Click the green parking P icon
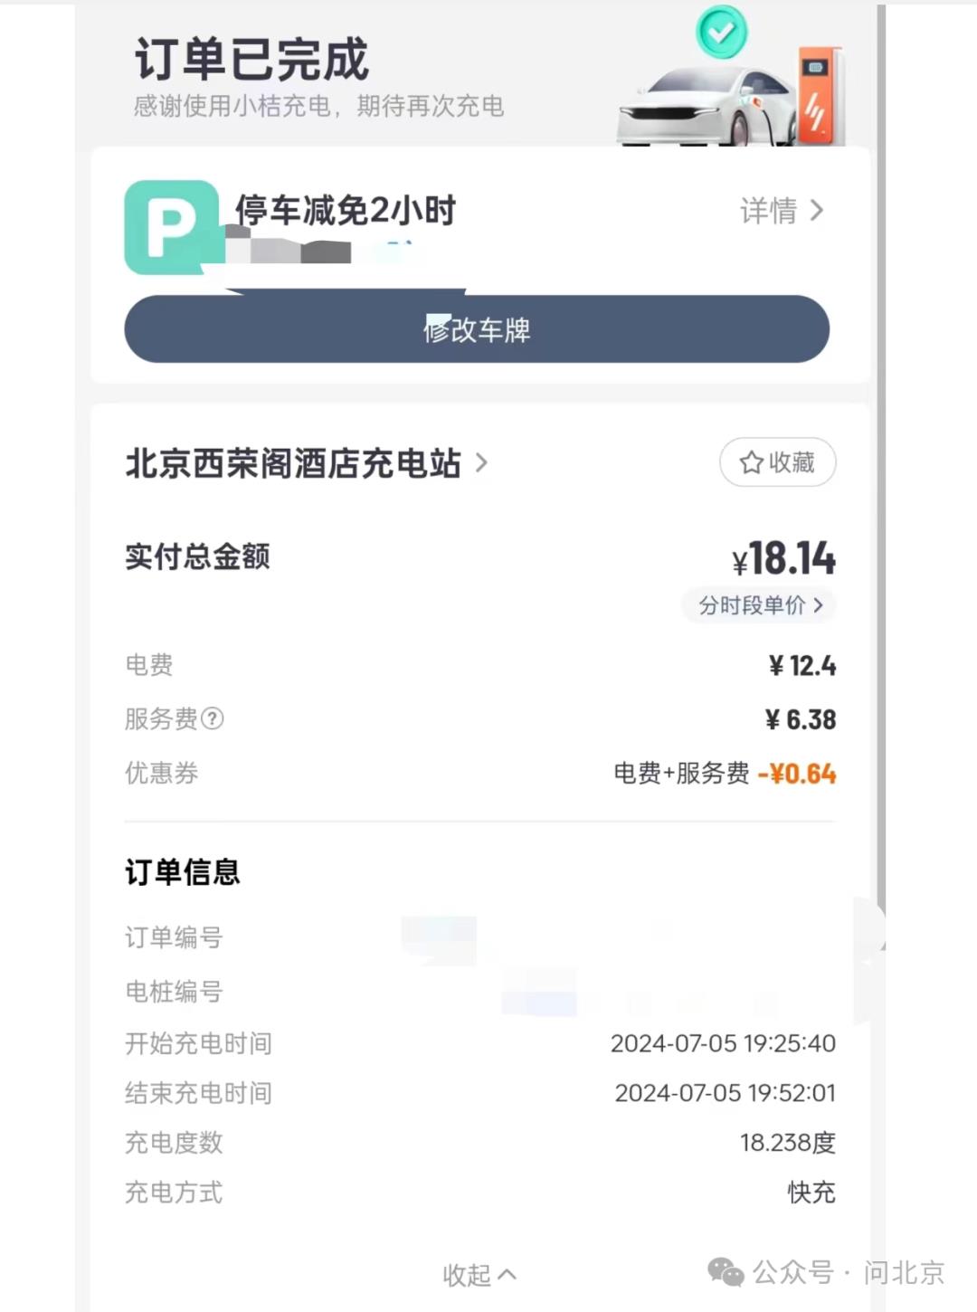The width and height of the screenshot is (977, 1312). point(172,227)
